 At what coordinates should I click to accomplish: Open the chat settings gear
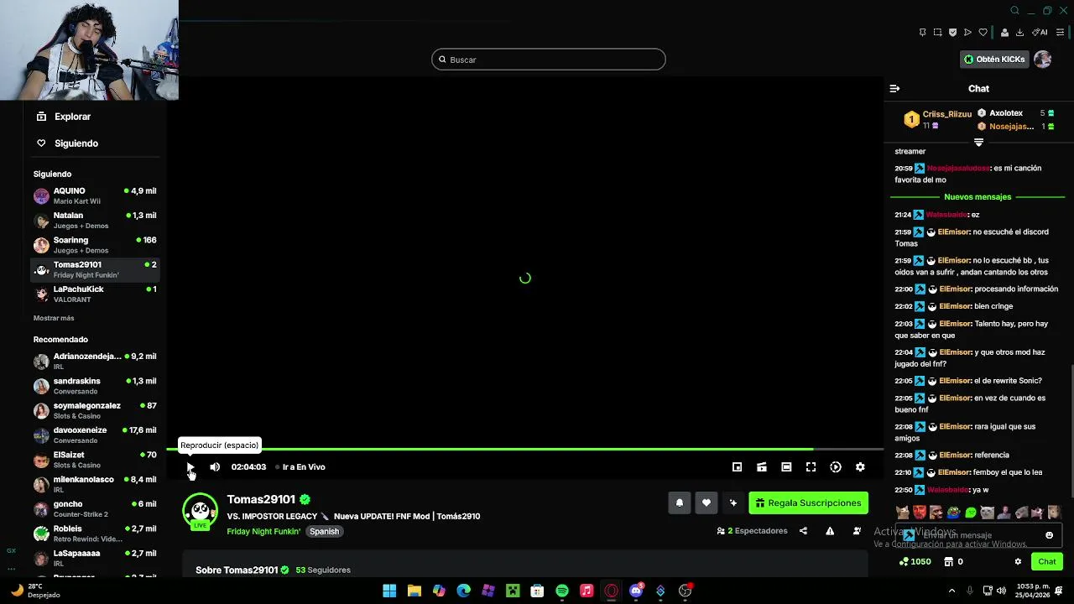[1018, 562]
